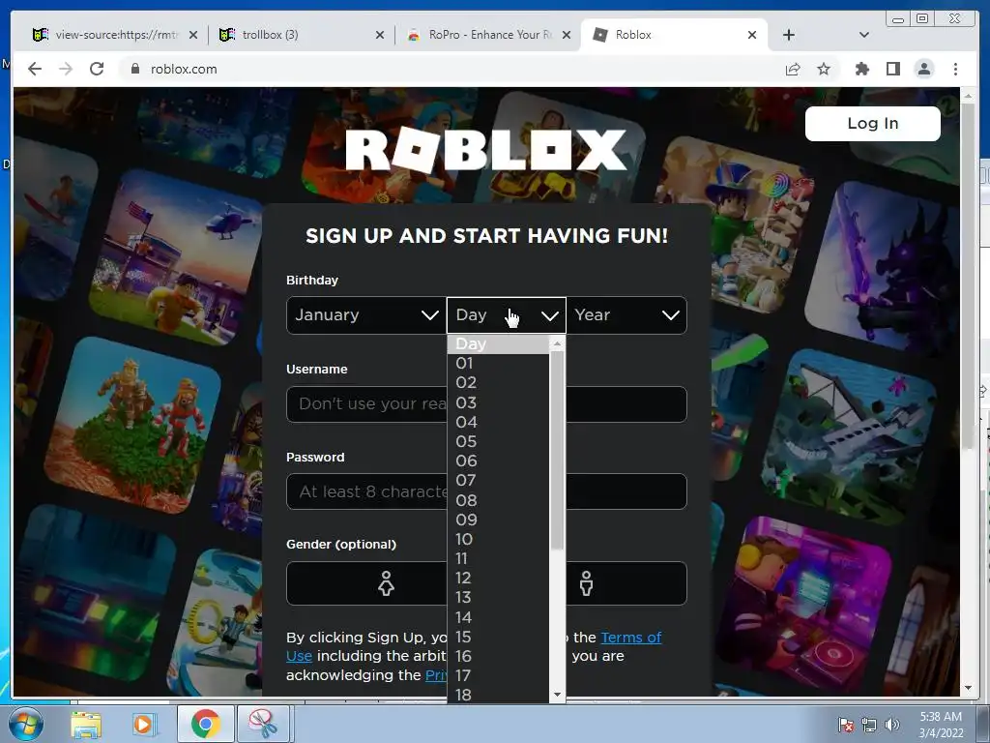Viewport: 990px width, 743px height.
Task: Select the 'Day' placeholder option
Action: (x=498, y=344)
